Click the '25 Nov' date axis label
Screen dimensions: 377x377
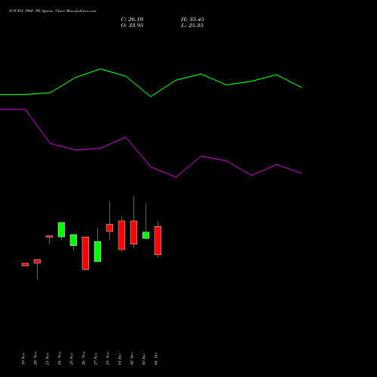72,359
